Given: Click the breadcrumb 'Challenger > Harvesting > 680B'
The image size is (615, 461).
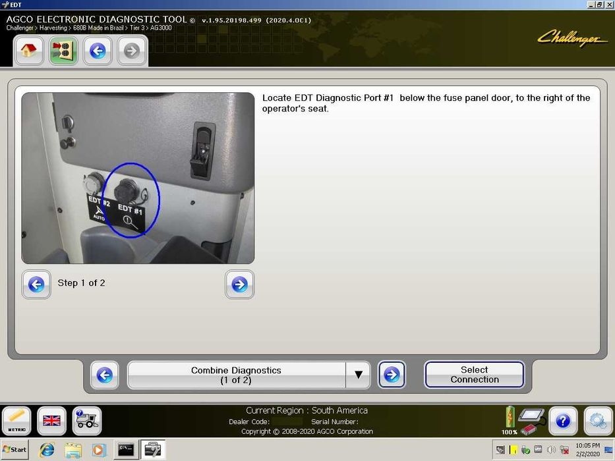Looking at the screenshot, I should [47, 28].
